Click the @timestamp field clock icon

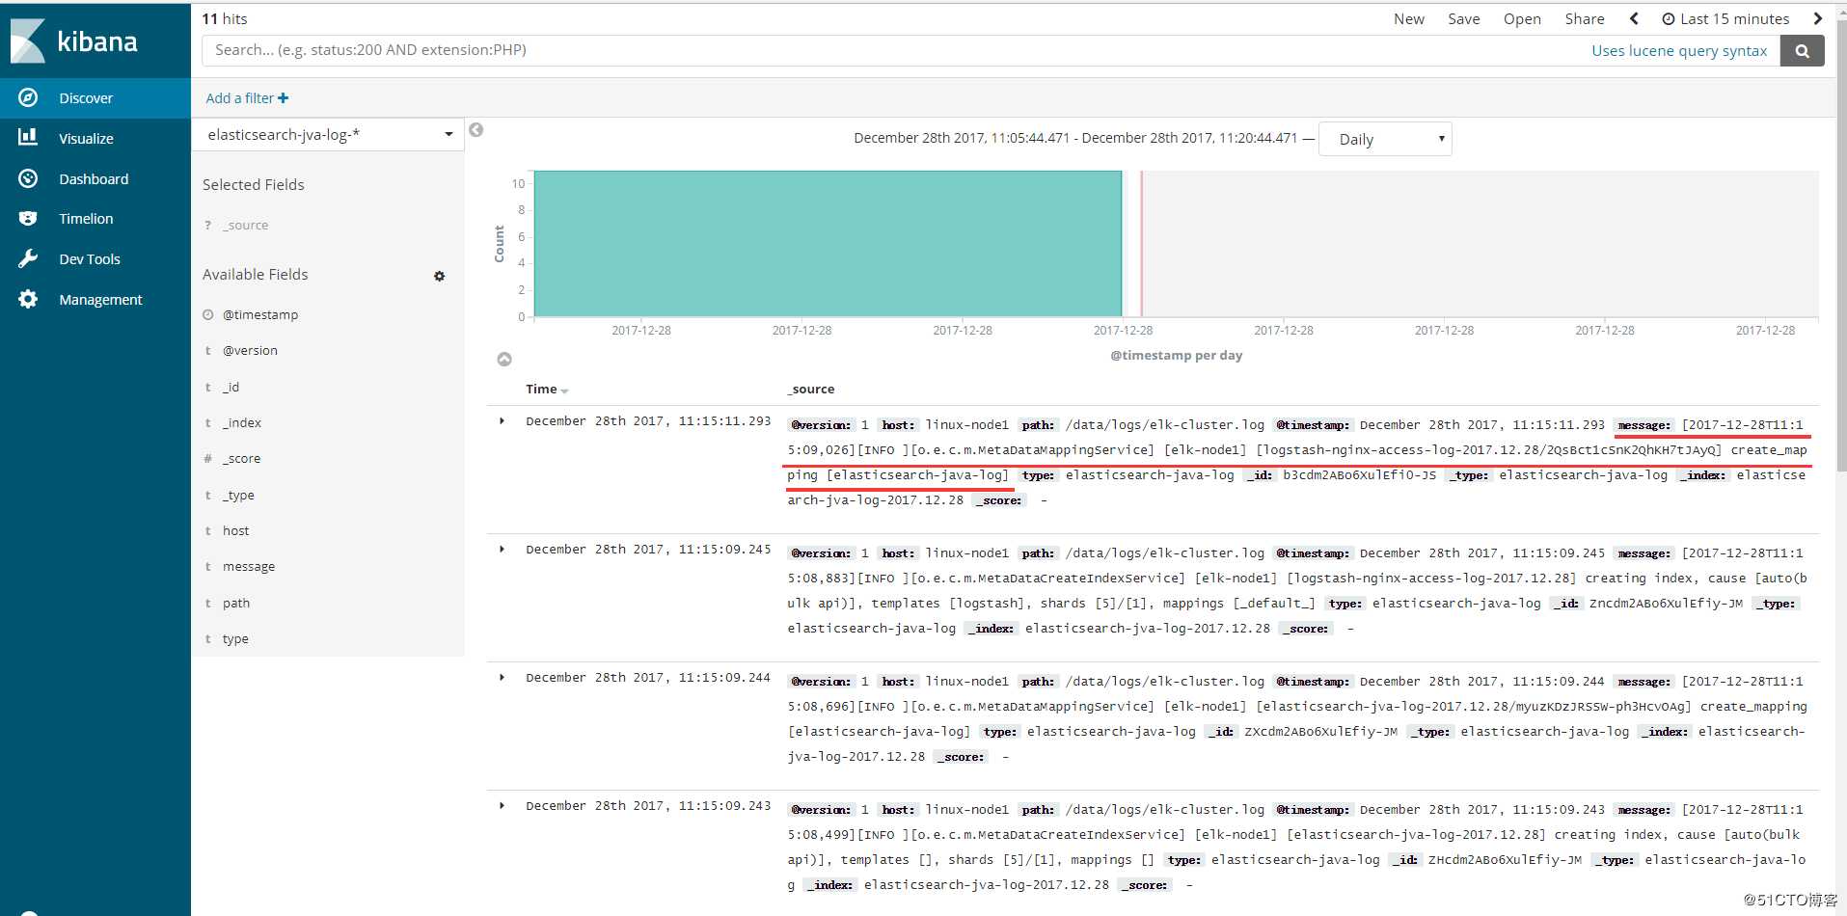[207, 315]
